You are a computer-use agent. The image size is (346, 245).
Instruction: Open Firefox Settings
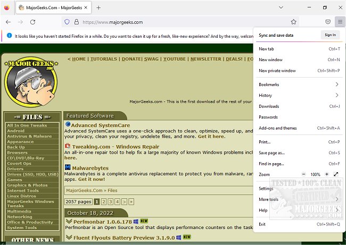click(x=300, y=188)
